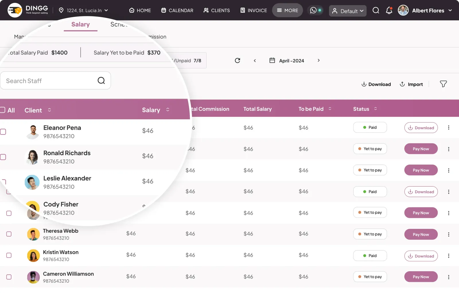Go to HOME in the navigation
This screenshot has width=459, height=297.
click(x=140, y=10)
